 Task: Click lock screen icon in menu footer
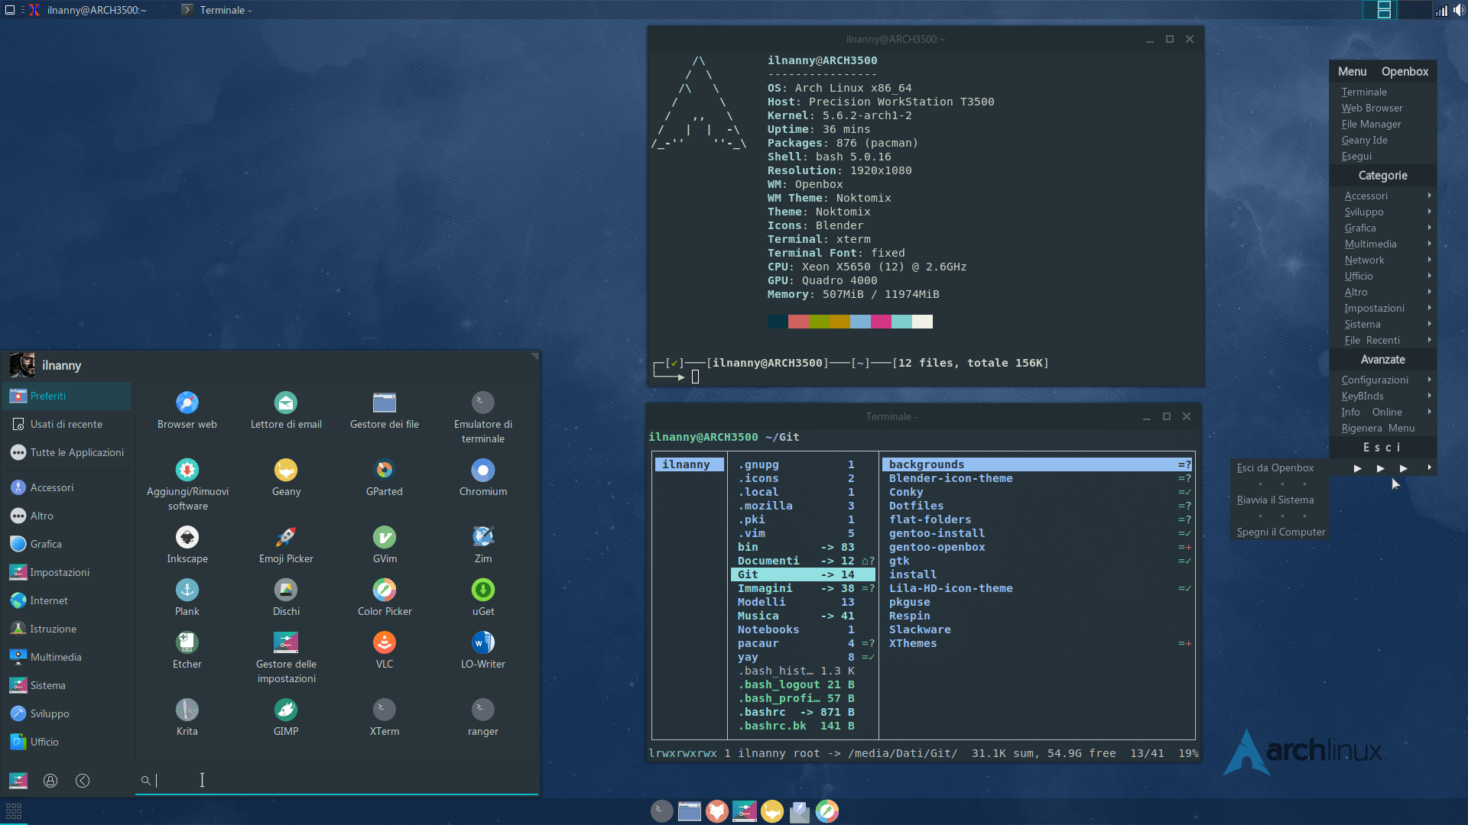click(x=50, y=781)
